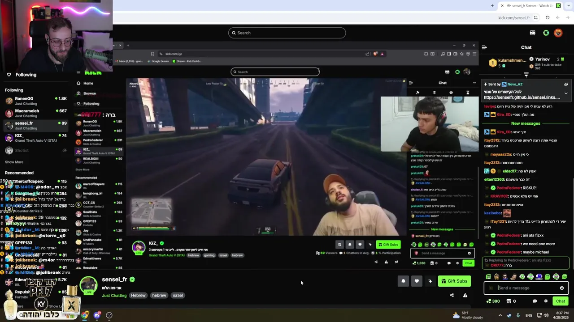Viewport: 574px width, 322px height.
Task: Click the outer Kick Search box
Action: (x=287, y=33)
